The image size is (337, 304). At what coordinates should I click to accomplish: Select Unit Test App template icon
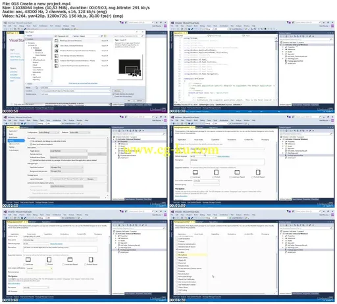57,56
